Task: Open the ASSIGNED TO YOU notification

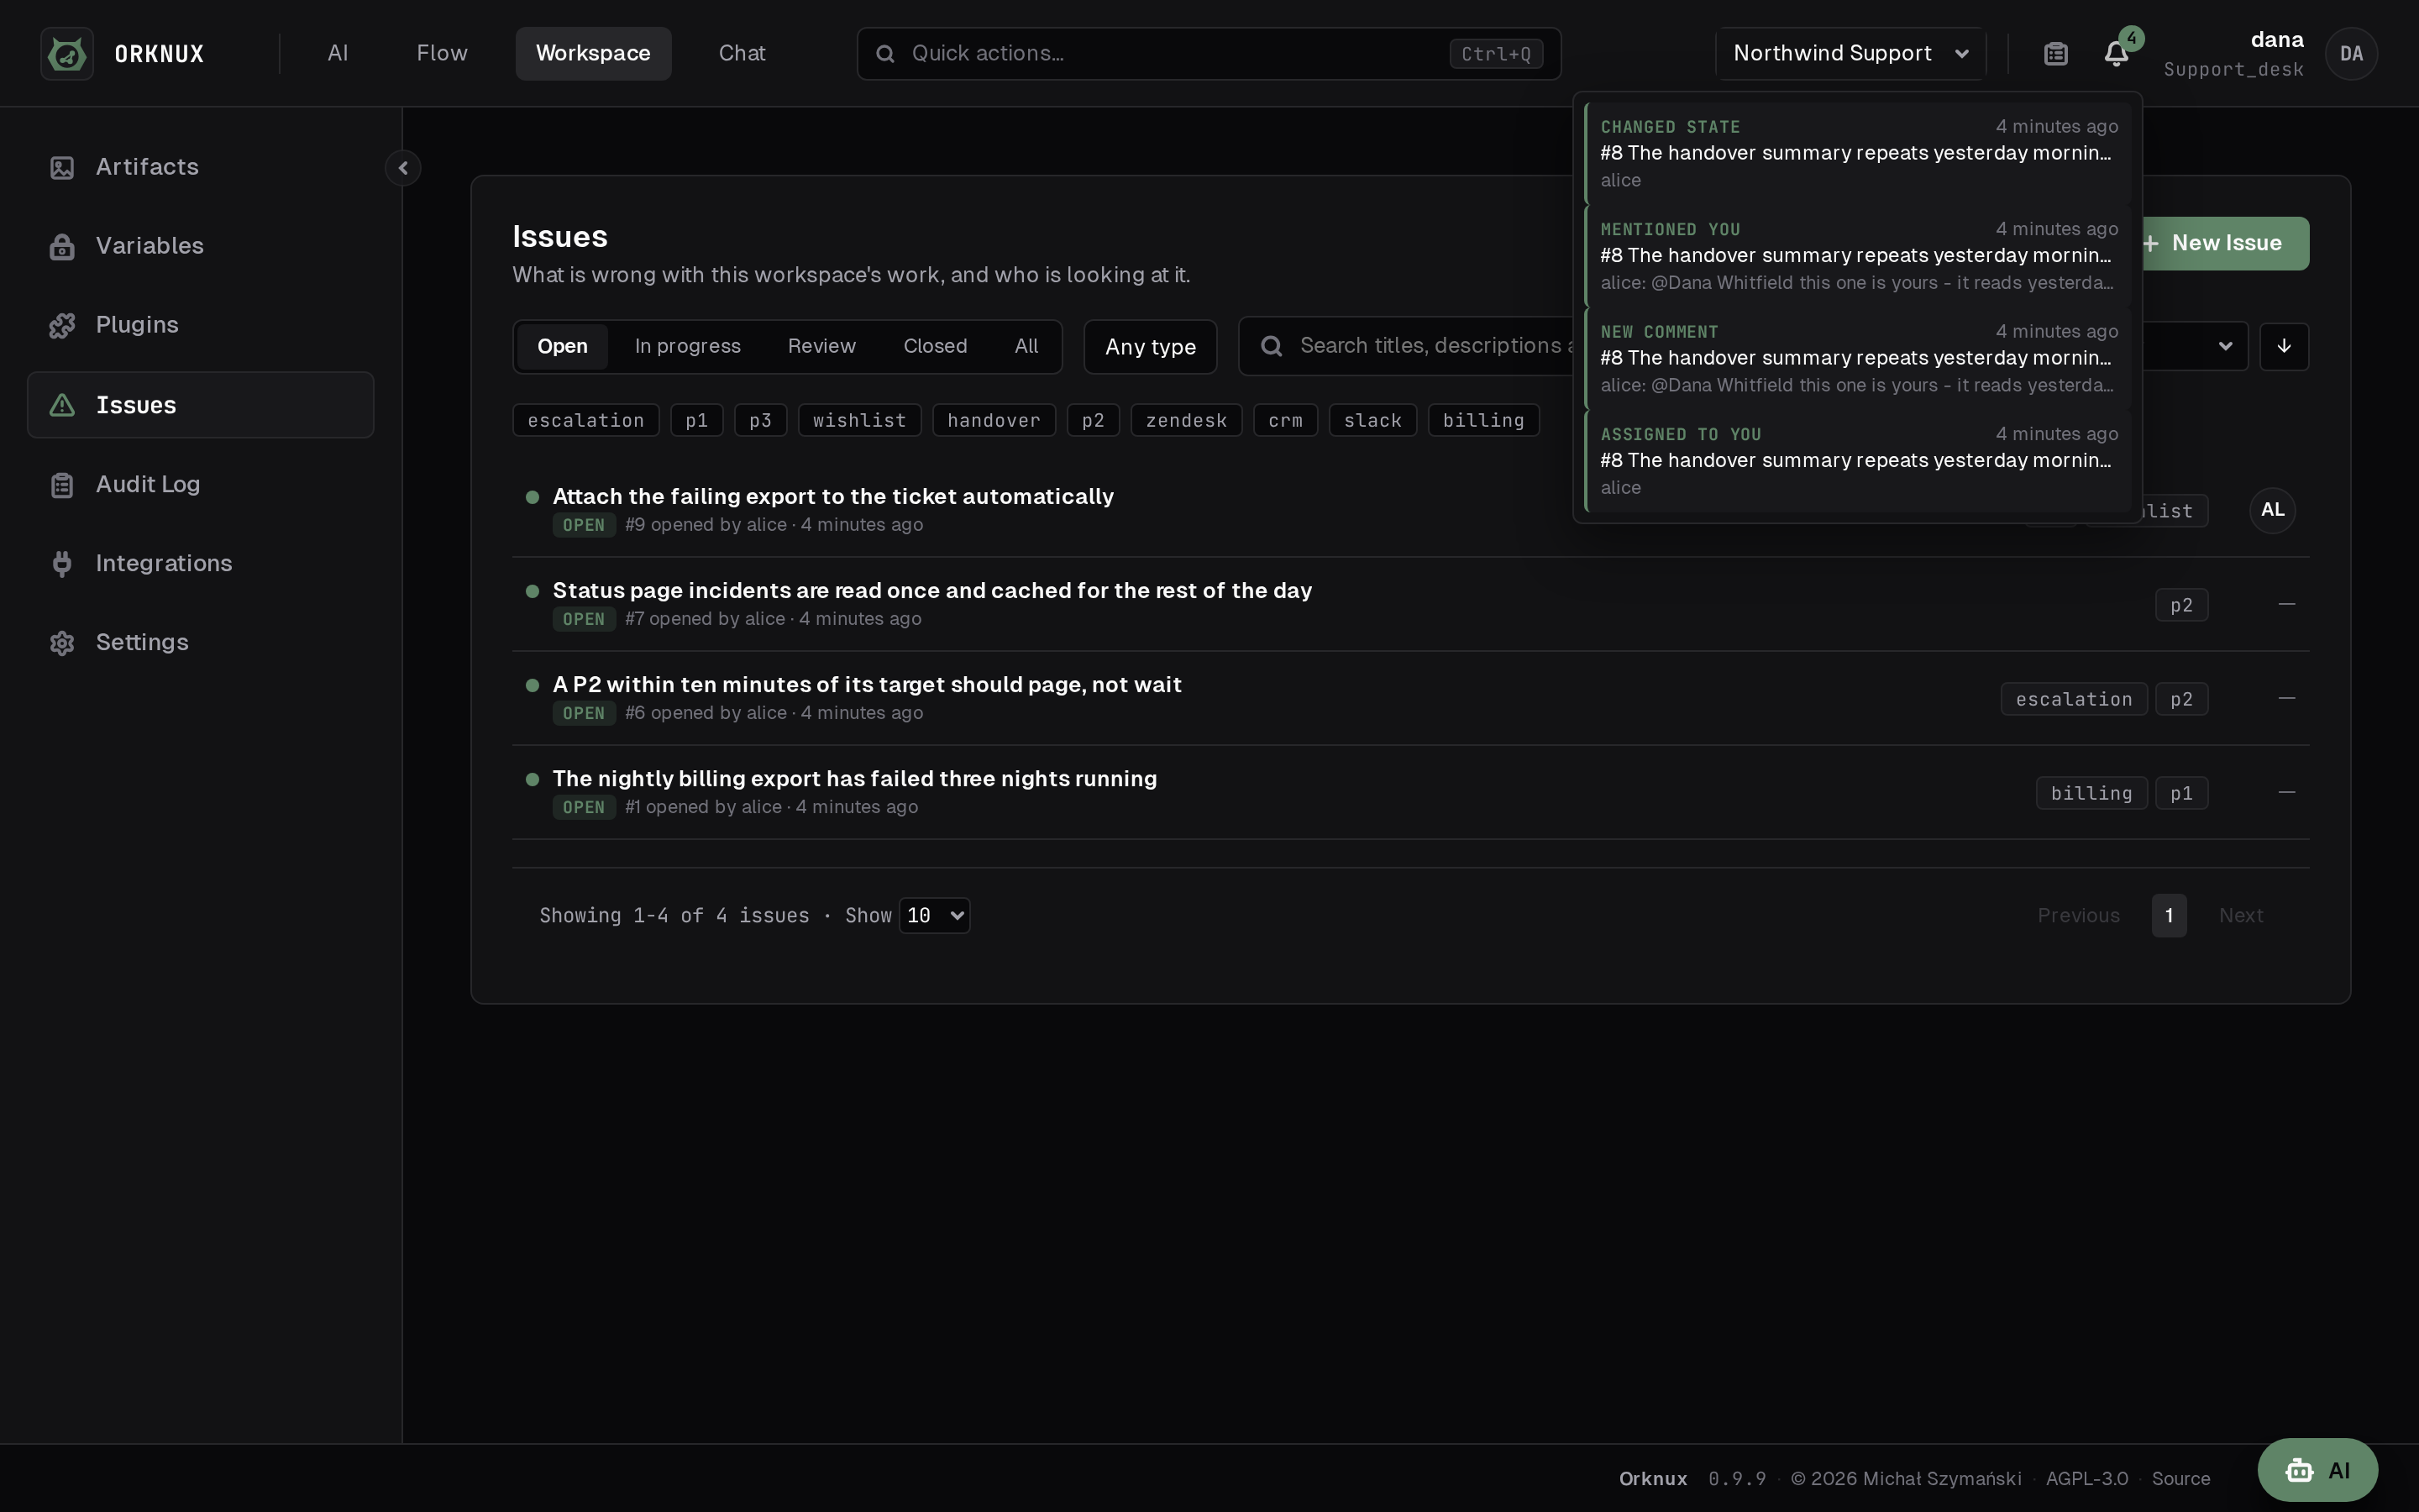Action: (x=1858, y=461)
